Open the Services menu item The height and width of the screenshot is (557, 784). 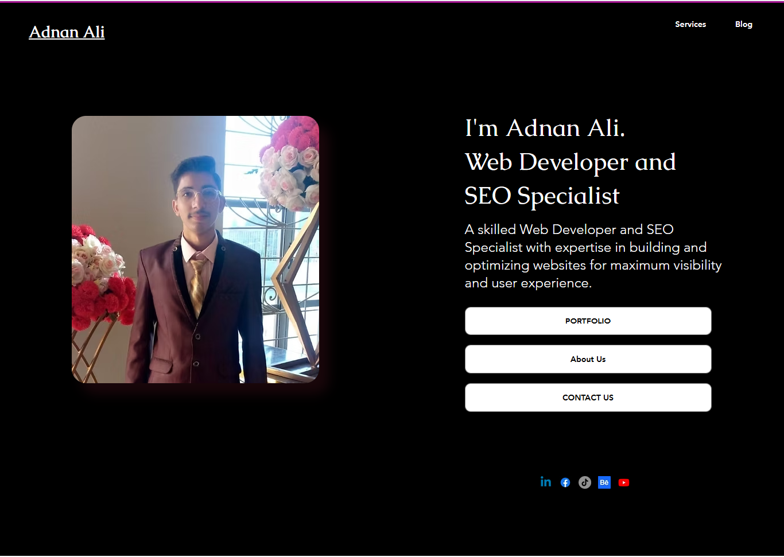coord(690,24)
